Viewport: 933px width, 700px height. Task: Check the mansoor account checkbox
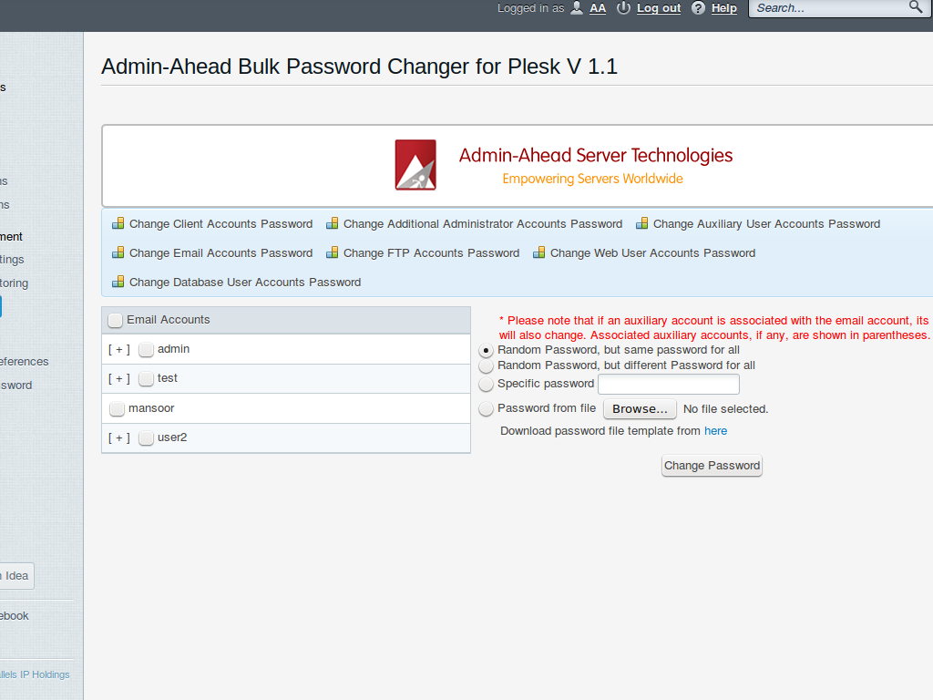117,408
